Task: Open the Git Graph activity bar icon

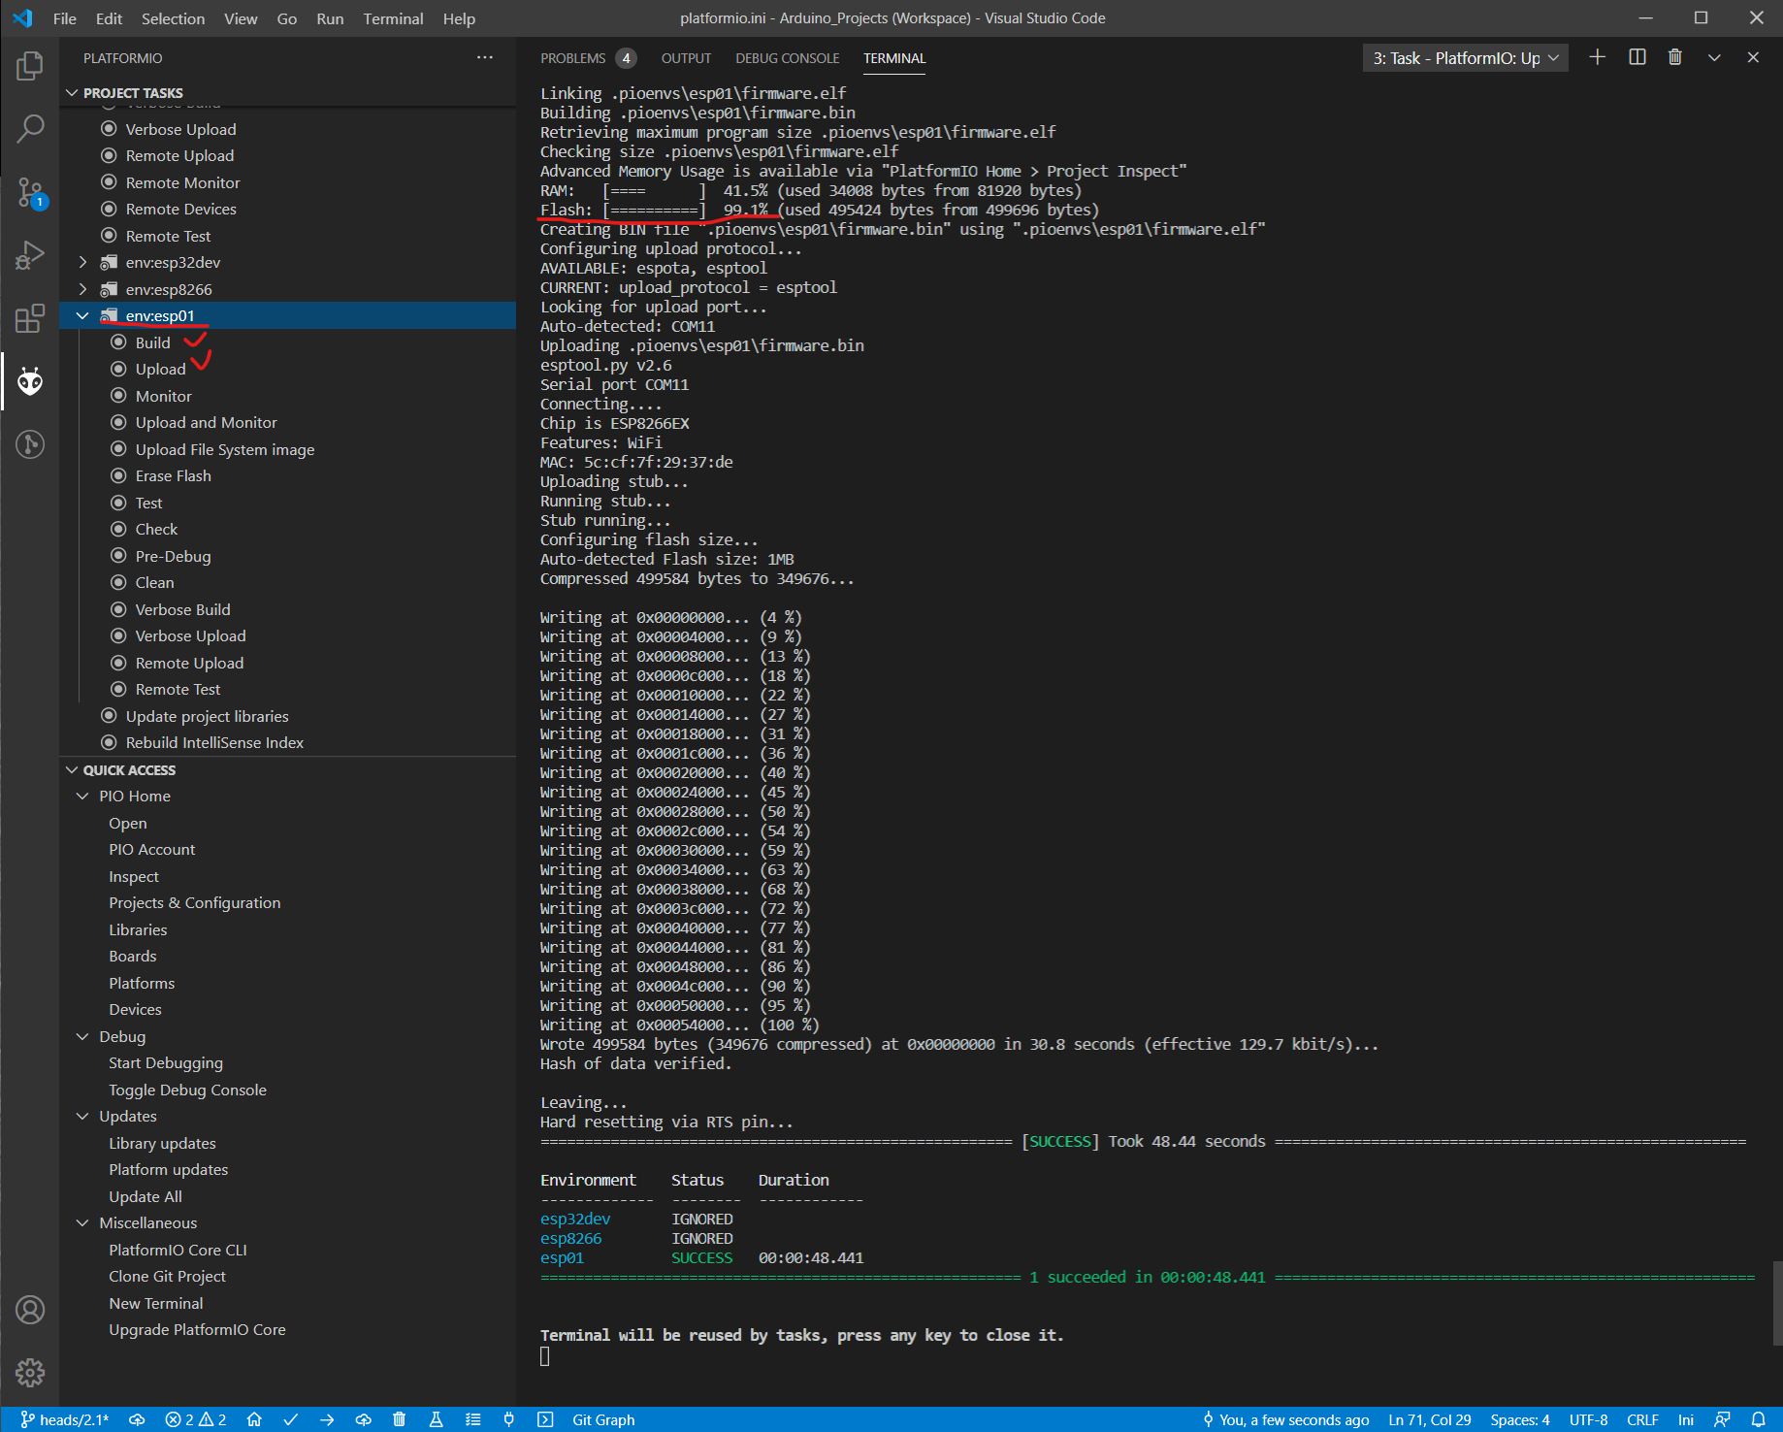Action: [30, 444]
